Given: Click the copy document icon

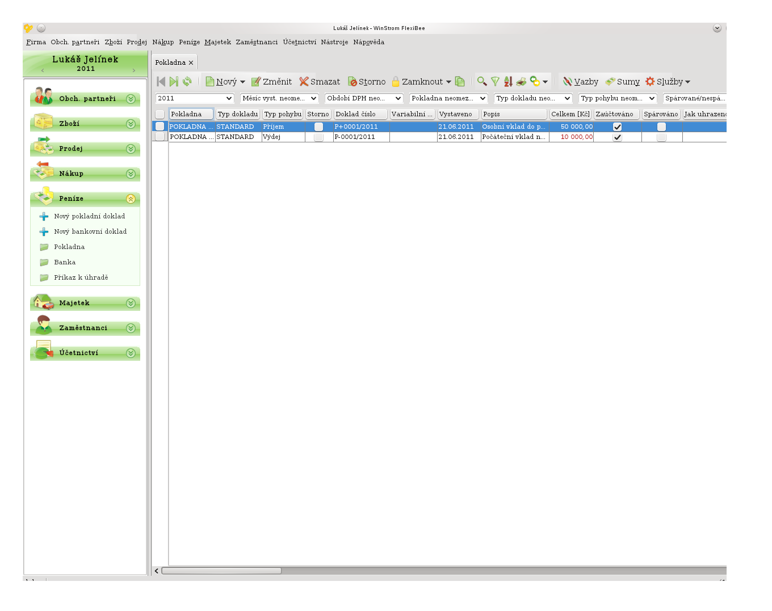Looking at the screenshot, I should tap(460, 82).
